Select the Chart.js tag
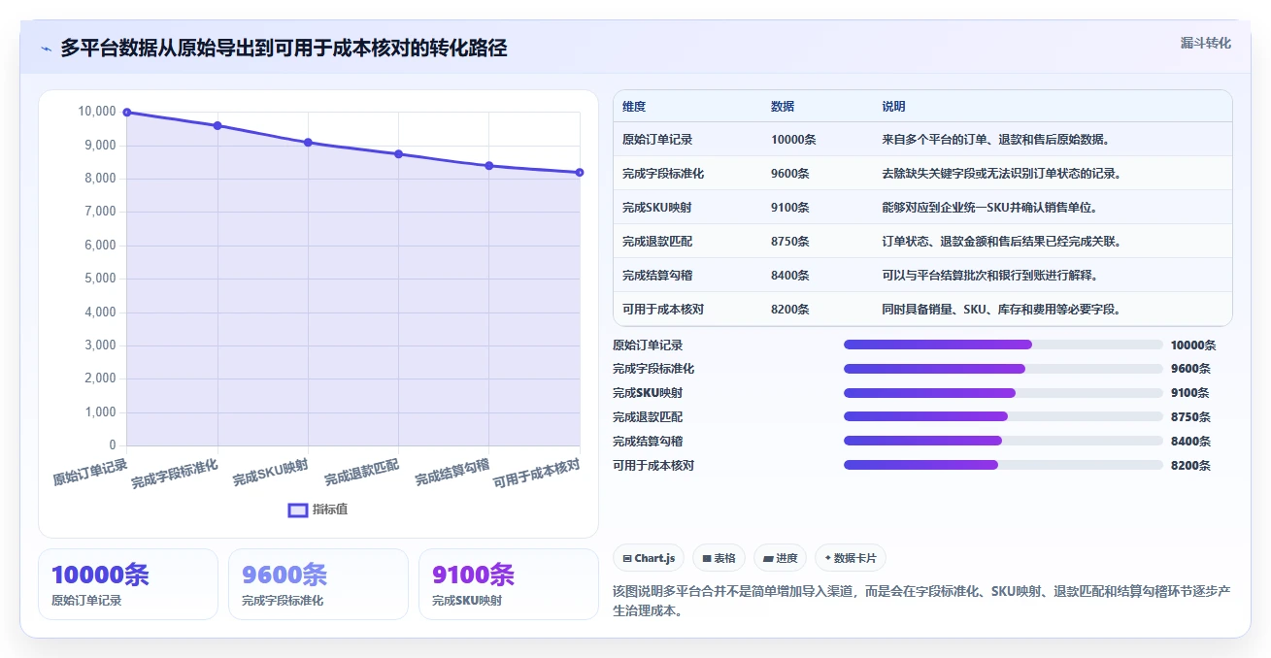This screenshot has width=1271, height=658. click(649, 558)
